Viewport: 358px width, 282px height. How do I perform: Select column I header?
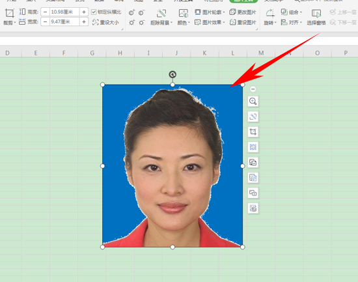pyautogui.click(x=148, y=53)
